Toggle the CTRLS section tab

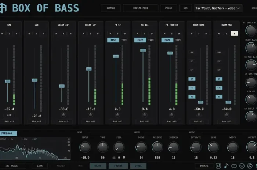pyautogui.click(x=138, y=166)
